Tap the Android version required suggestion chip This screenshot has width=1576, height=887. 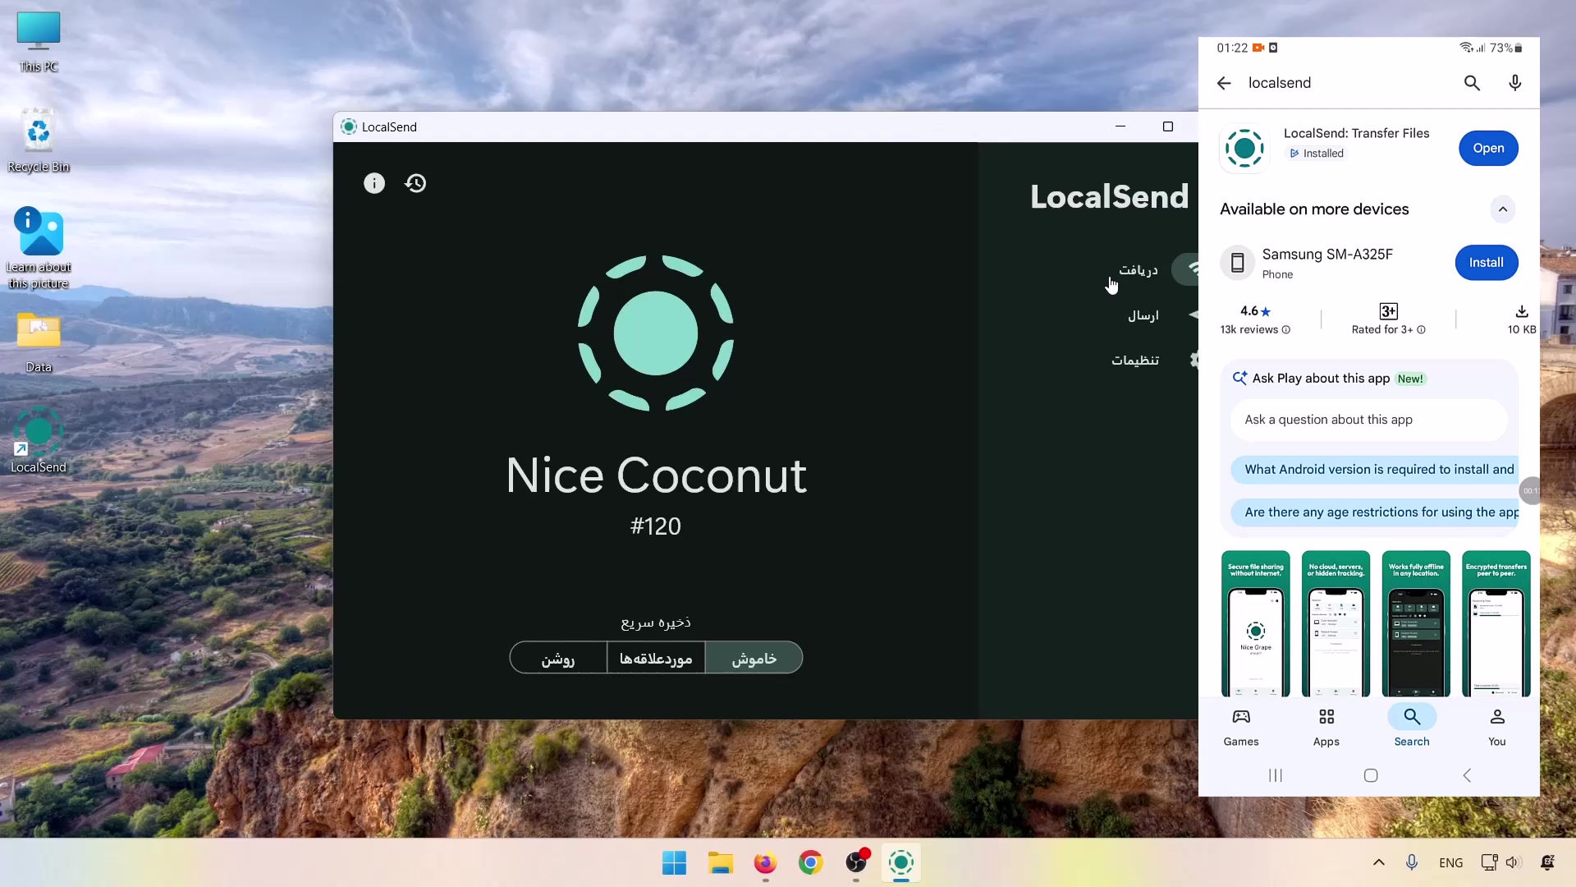click(1375, 470)
